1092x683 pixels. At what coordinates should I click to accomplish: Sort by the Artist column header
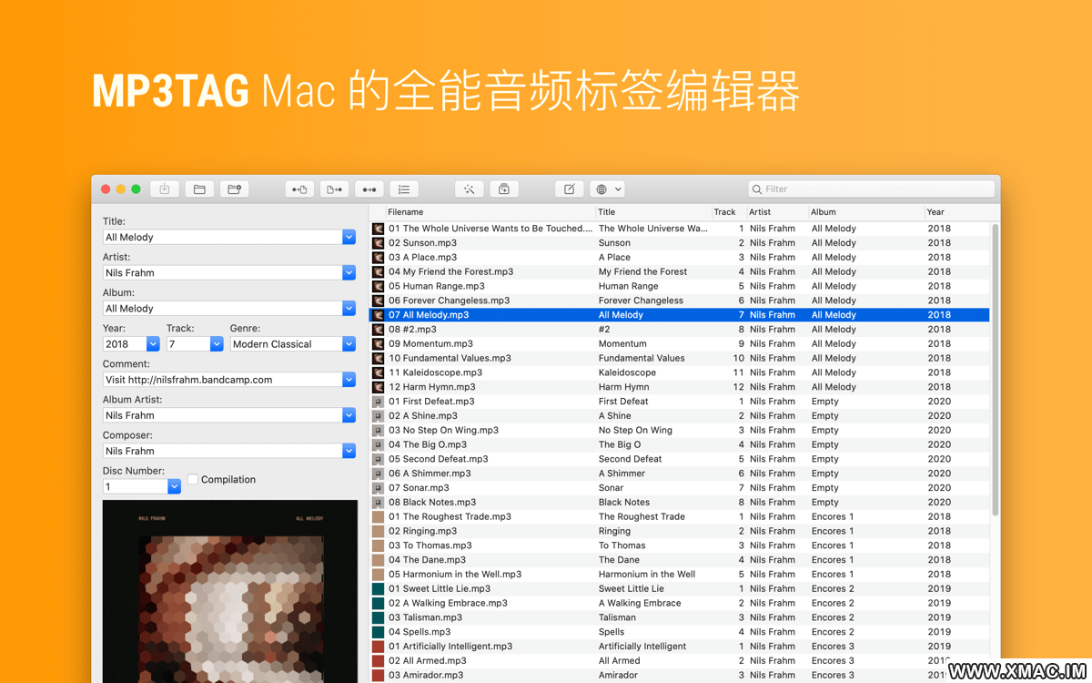[777, 212]
